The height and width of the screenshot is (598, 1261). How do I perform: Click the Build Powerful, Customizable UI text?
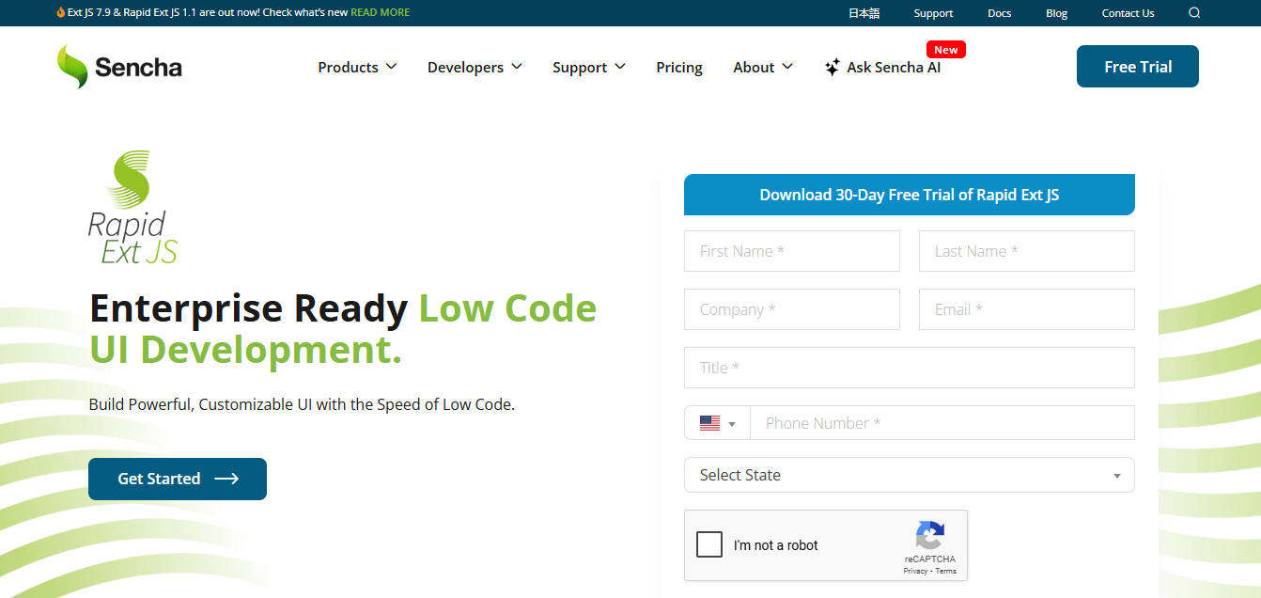point(302,404)
